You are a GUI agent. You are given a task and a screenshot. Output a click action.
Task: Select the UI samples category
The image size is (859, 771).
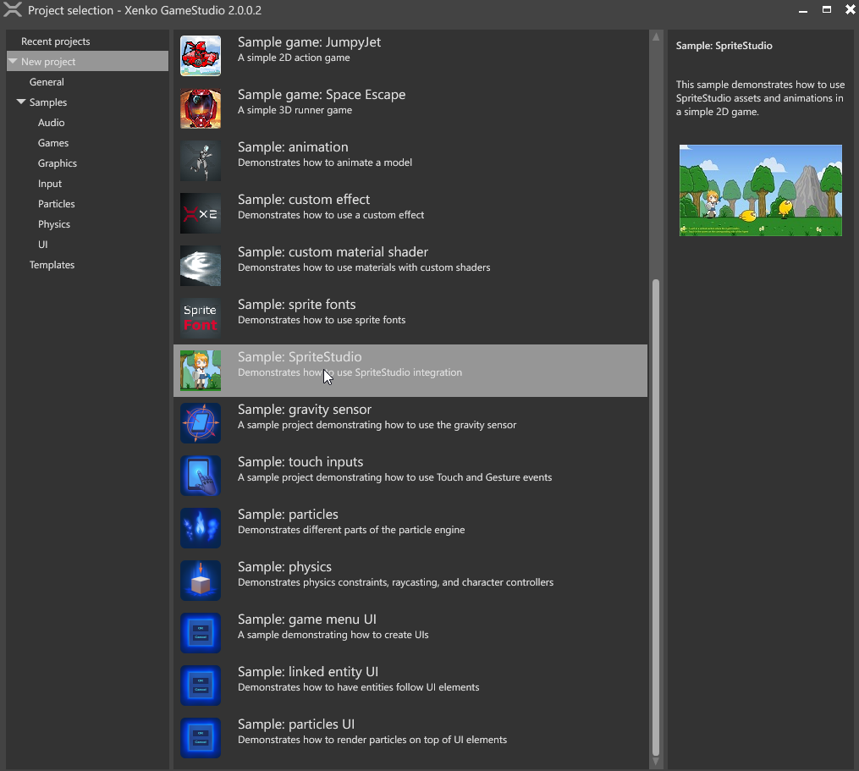click(42, 244)
